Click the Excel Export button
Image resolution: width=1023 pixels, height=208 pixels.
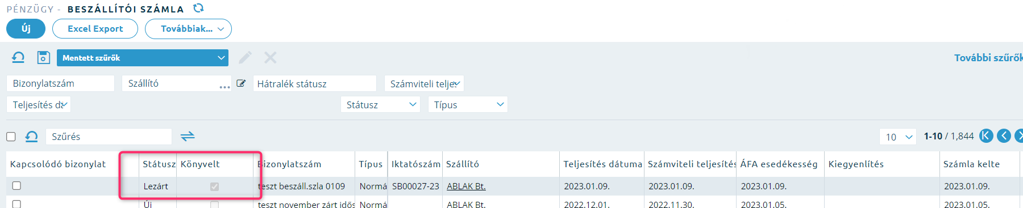[95, 29]
